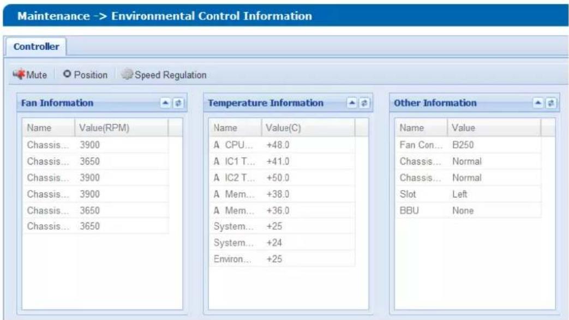
Task: Select the None BBU value
Action: tap(463, 210)
